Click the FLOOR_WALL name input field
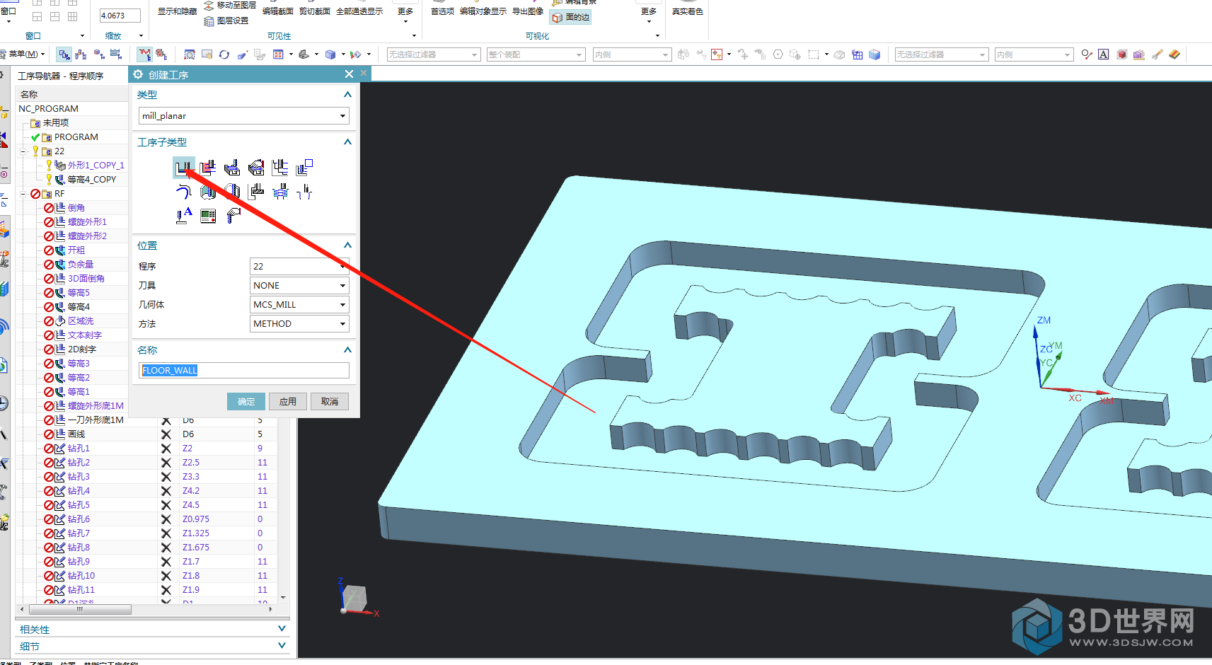The width and height of the screenshot is (1212, 665). pos(244,370)
